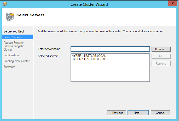Select the Select Servers step in the sidebar
The height and width of the screenshot is (121, 179).
(x=18, y=37)
